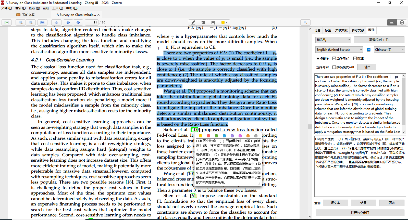Switch to the 标签 tab
Viewport: 408px width, 220px height.
[328, 30]
